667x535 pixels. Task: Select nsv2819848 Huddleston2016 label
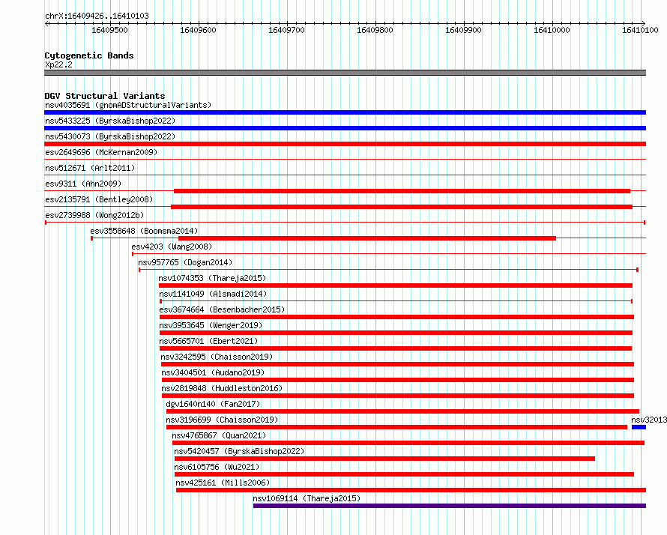(222, 388)
